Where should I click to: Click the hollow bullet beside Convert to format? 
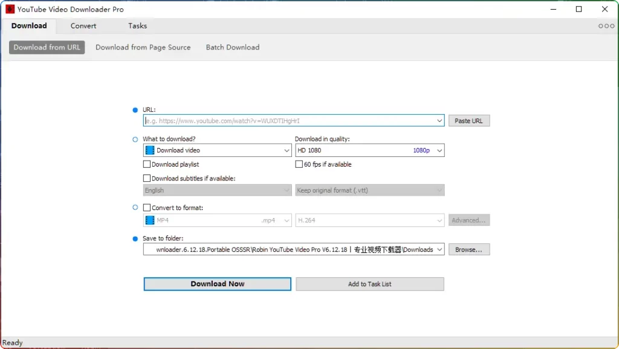tap(135, 208)
